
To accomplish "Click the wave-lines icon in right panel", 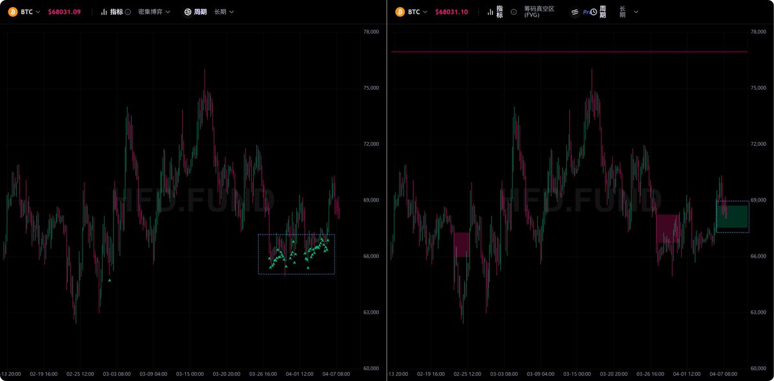I will click(x=575, y=12).
